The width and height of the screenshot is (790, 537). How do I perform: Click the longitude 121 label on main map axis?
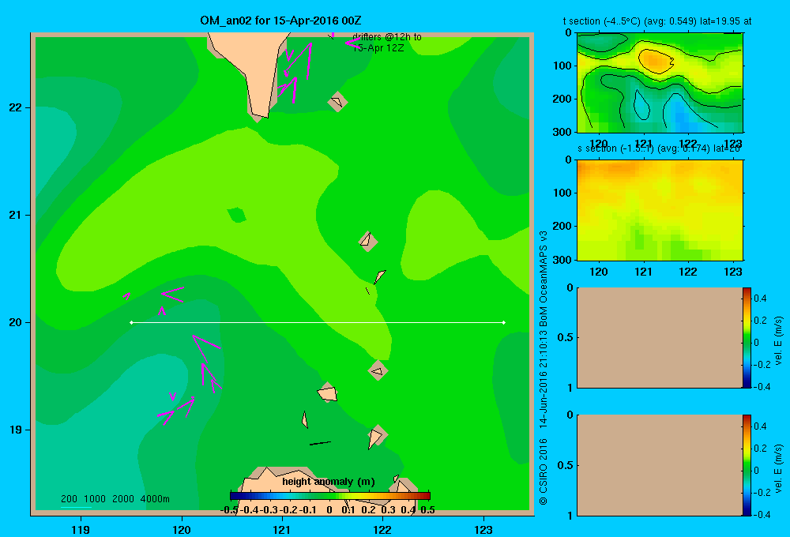point(282,529)
